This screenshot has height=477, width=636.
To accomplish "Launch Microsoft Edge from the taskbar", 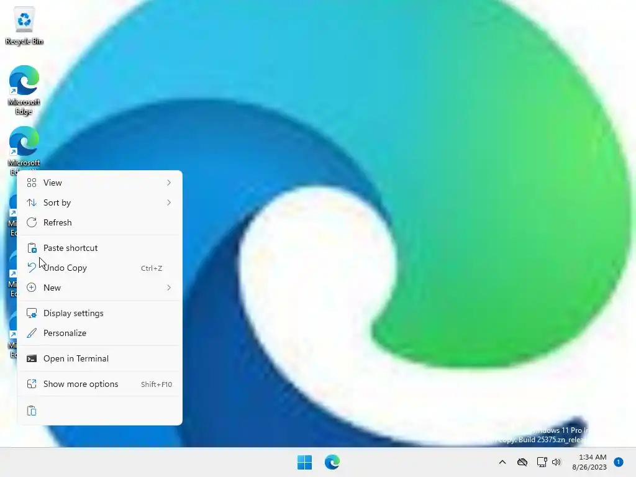I will click(x=332, y=462).
